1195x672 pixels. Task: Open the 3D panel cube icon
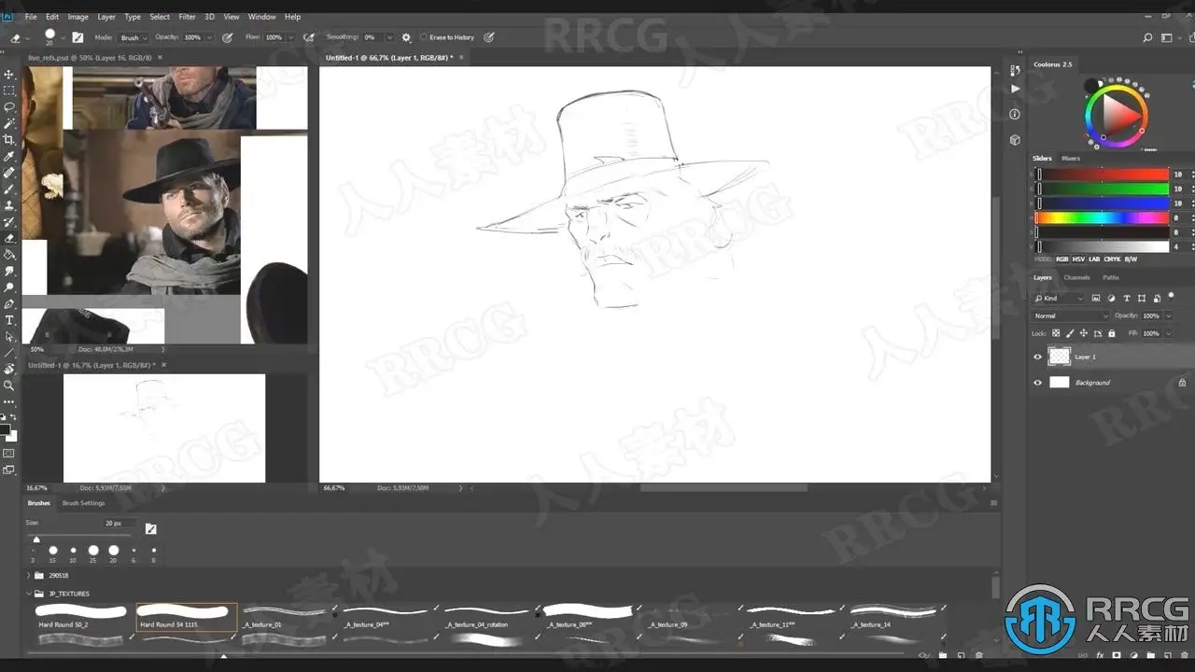point(1016,140)
